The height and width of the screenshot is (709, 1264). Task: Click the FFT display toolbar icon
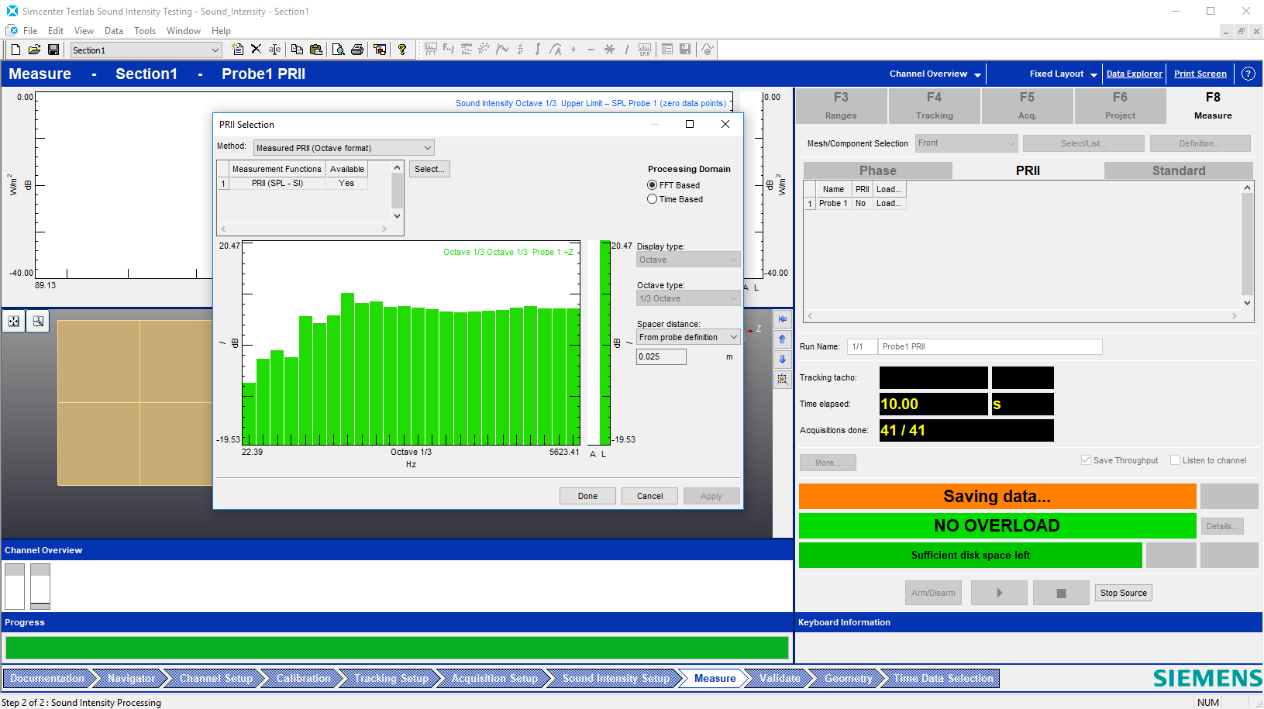click(430, 50)
